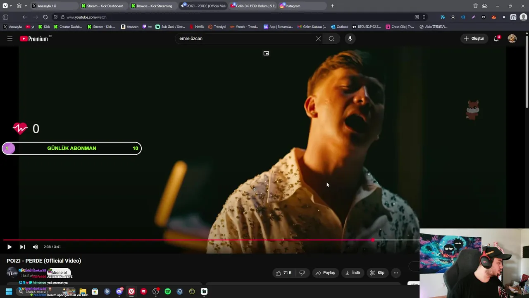Switch to the Instagram tab
The image size is (529, 298).
[302, 6]
